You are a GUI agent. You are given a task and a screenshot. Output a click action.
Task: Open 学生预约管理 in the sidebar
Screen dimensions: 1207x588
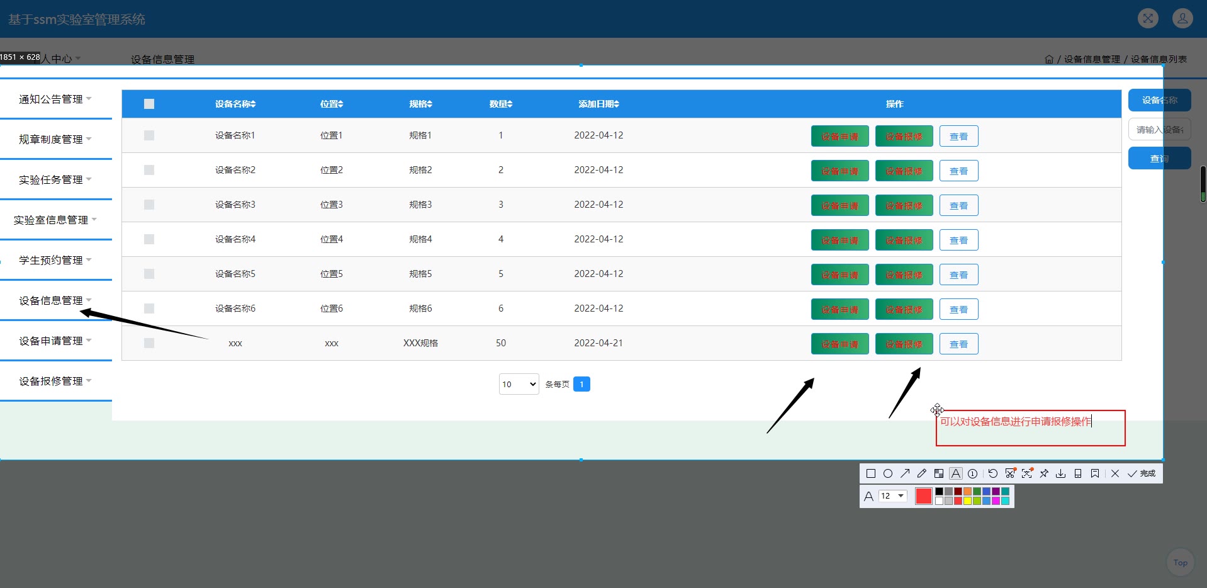pyautogui.click(x=55, y=261)
